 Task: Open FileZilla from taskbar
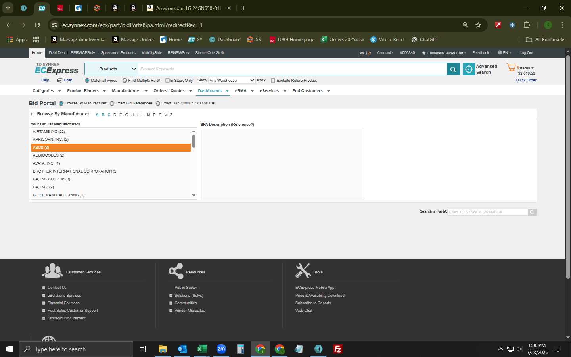[x=338, y=349]
